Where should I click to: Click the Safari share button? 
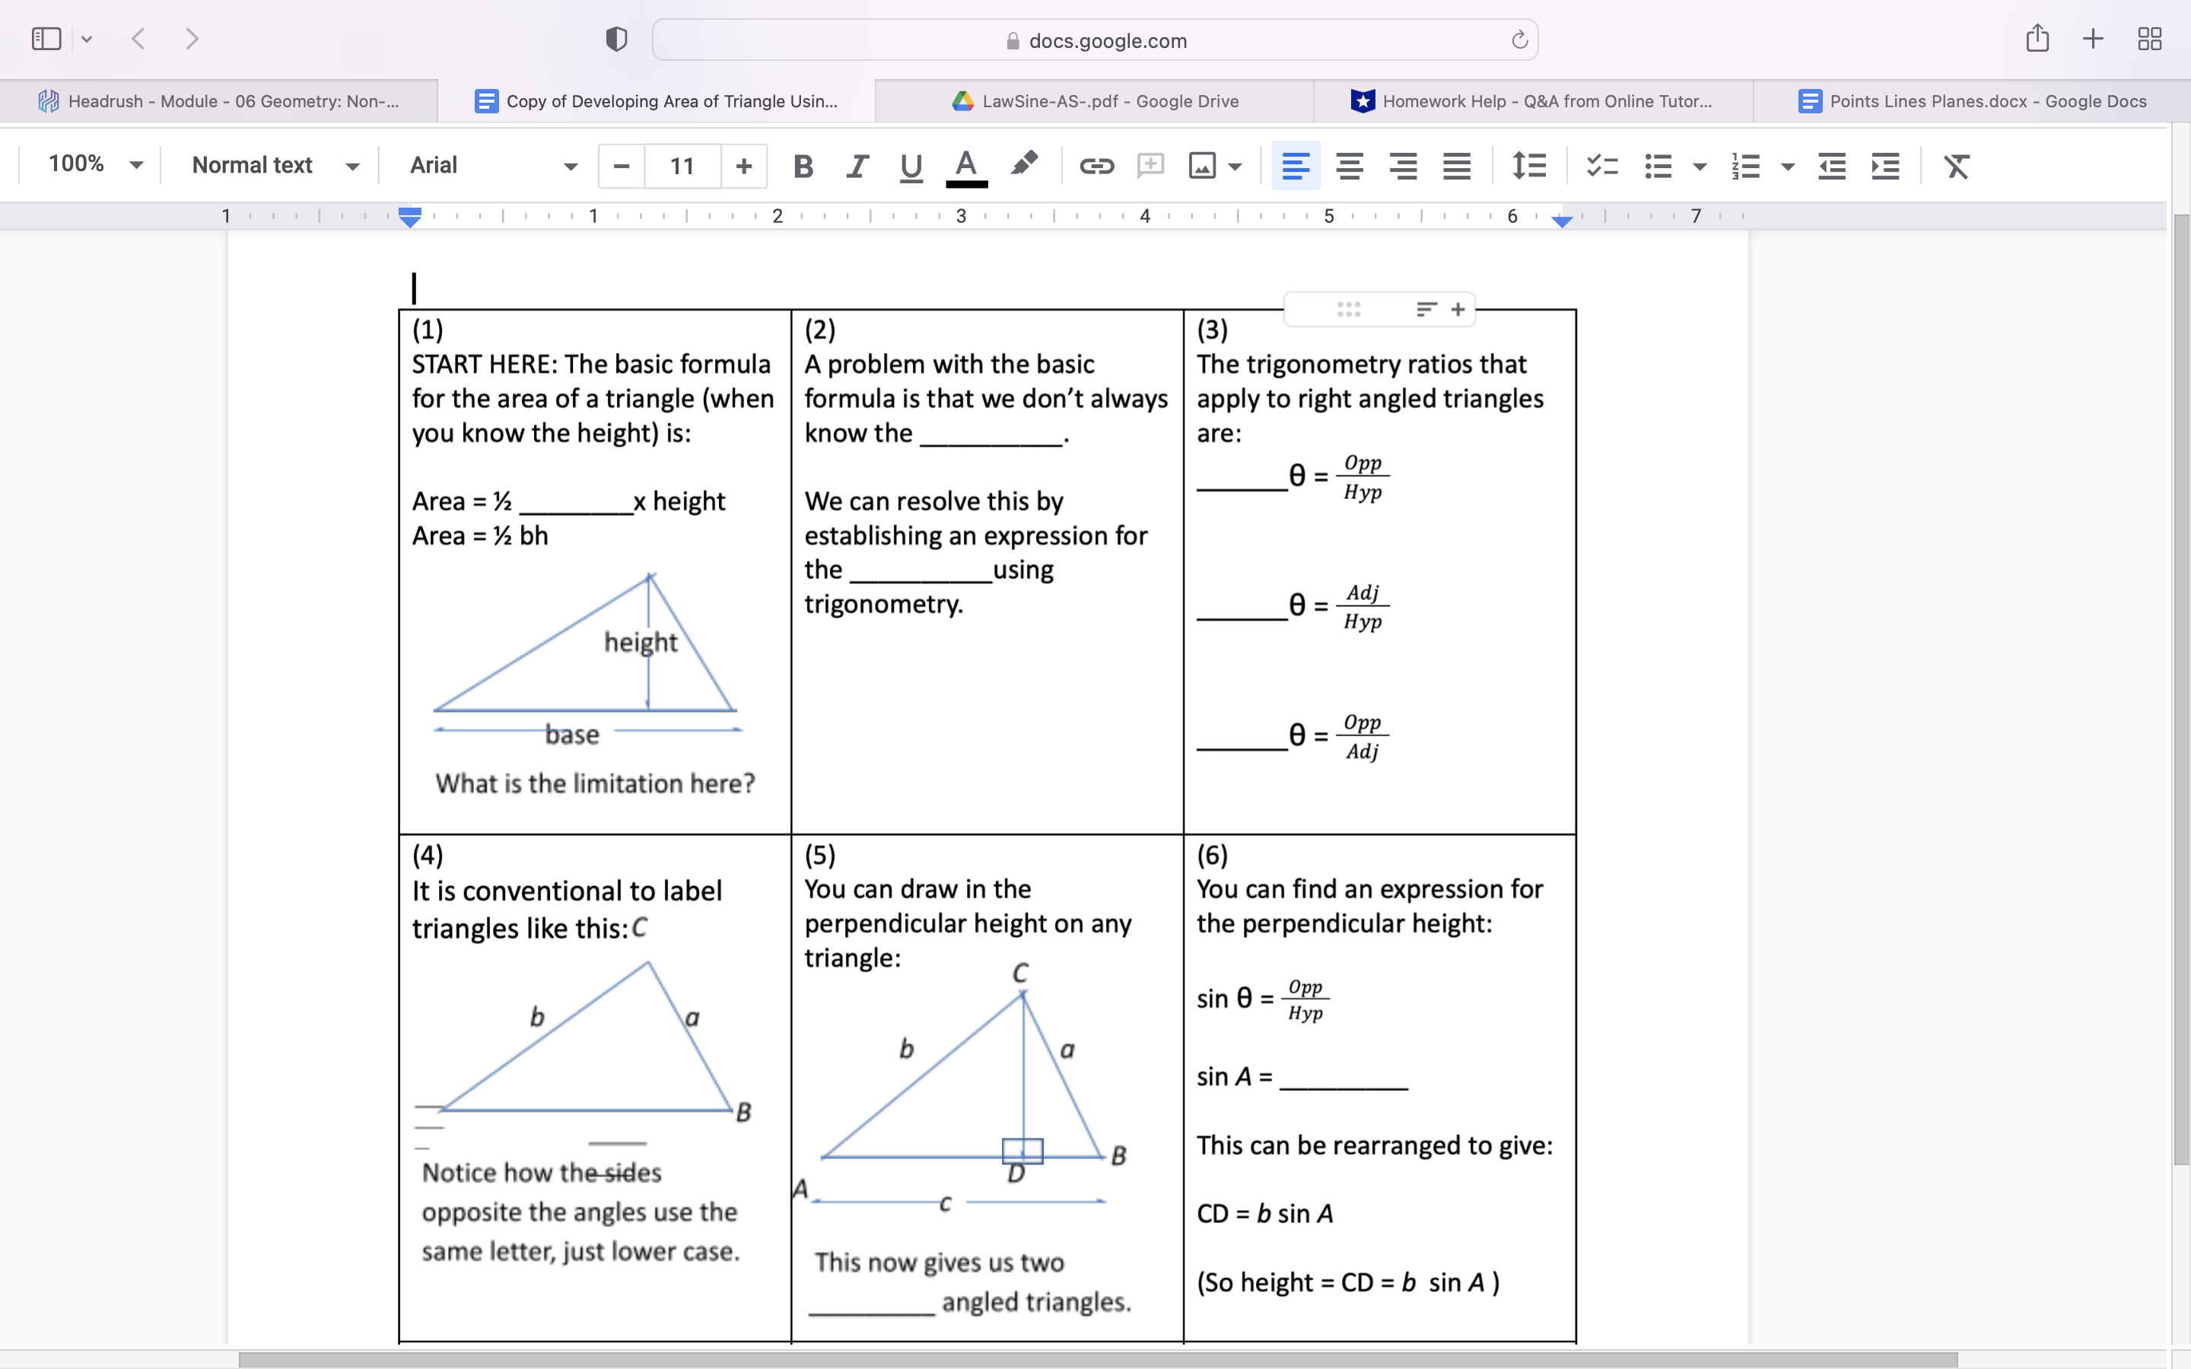[x=2037, y=39]
